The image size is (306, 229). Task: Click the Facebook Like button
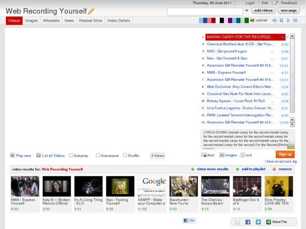coord(189,220)
